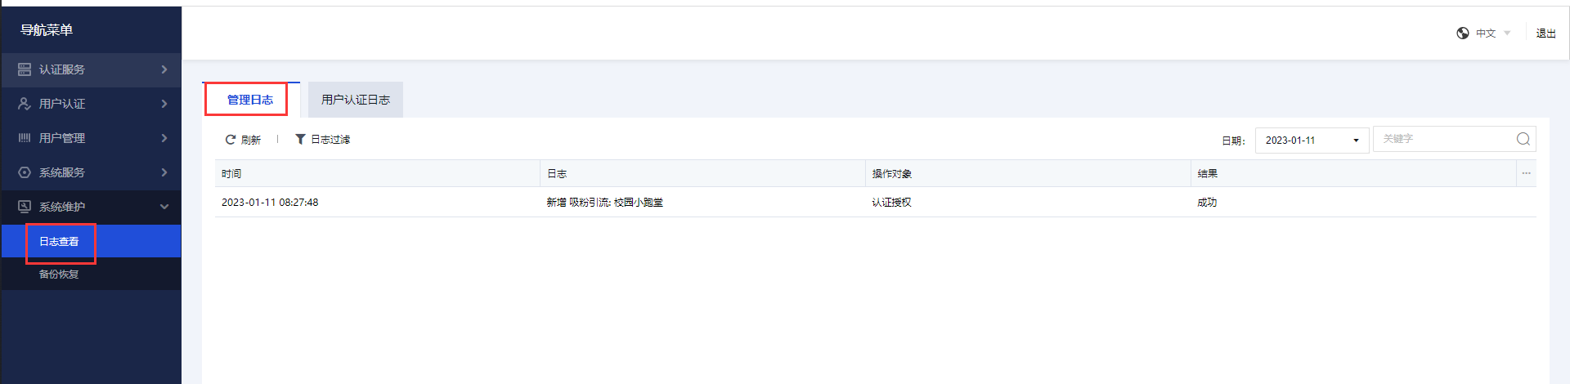Collapse the 系统维护 menu chevron
This screenshot has width=1570, height=384.
(164, 207)
